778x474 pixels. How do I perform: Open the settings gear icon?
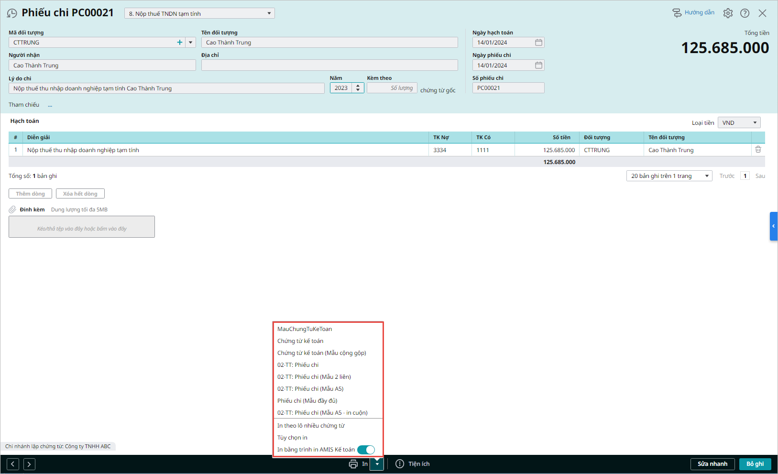pos(728,13)
